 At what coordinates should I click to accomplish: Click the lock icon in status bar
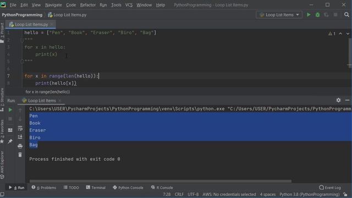[345, 194]
